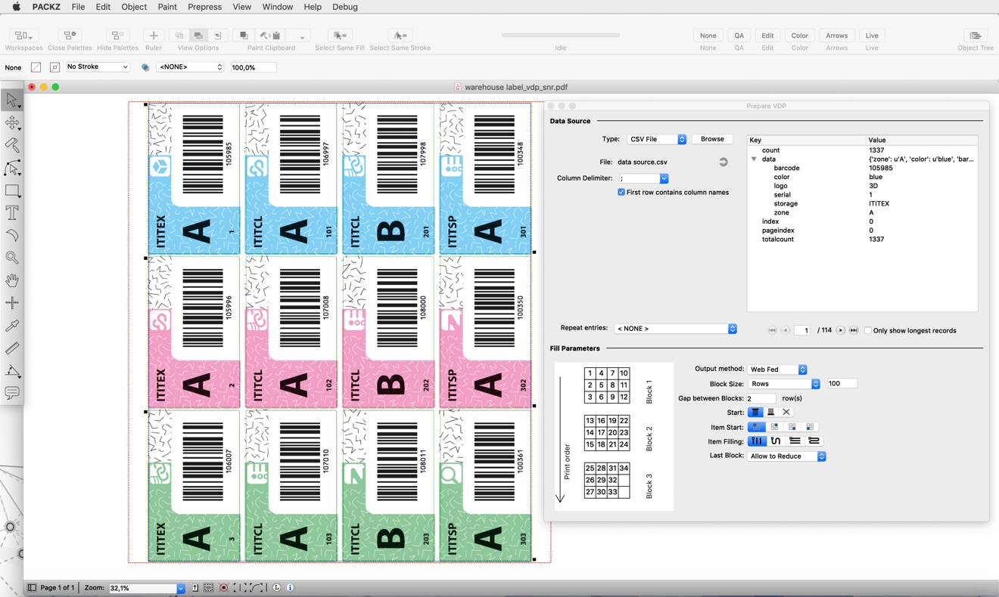
Task: Click the first Paint Clipboard copy icon
Action: [x=244, y=36]
